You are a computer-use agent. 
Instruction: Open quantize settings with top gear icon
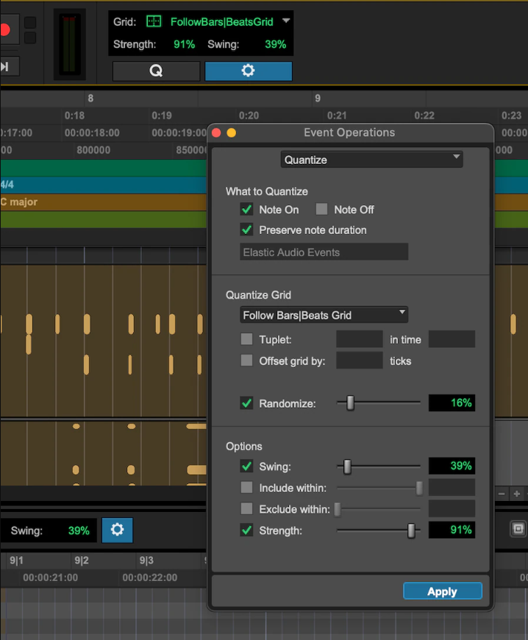pyautogui.click(x=248, y=71)
